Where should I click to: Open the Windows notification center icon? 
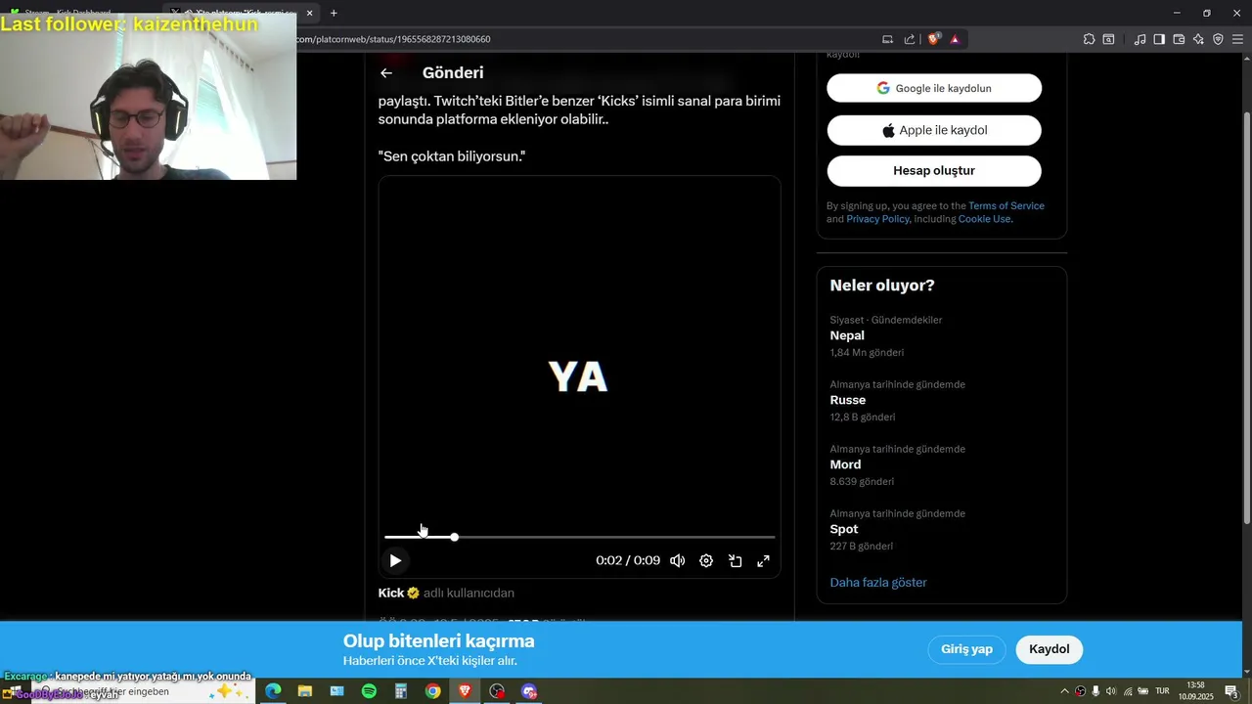[1231, 691]
